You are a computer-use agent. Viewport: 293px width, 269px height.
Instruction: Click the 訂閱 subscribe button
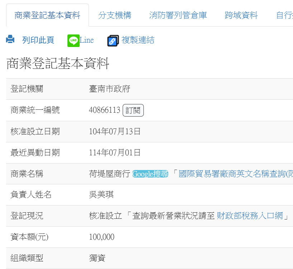point(133,110)
